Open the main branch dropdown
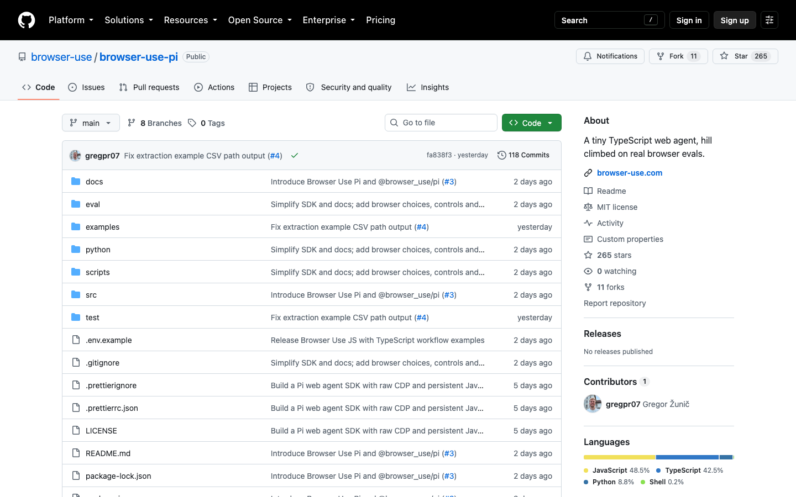This screenshot has width=796, height=497. (91, 123)
